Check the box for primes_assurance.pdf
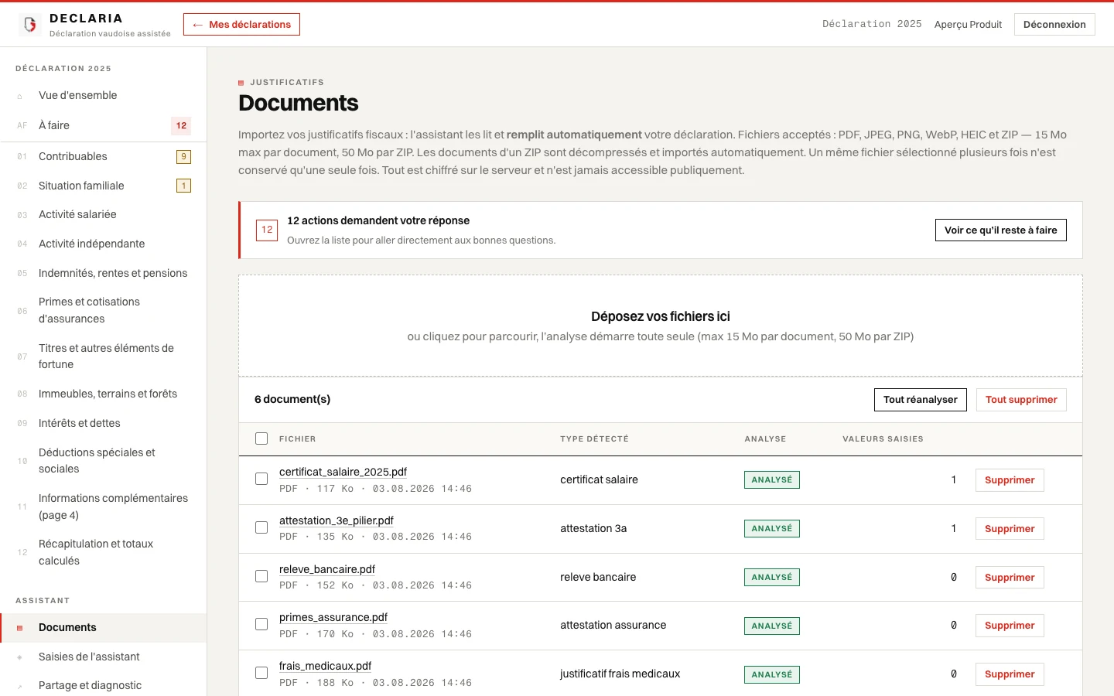The image size is (1114, 696). coord(261,624)
